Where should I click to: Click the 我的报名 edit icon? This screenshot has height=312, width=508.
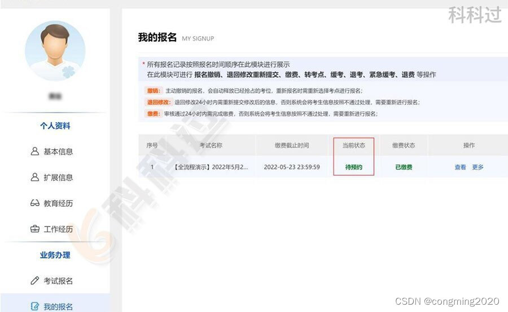tap(34, 306)
